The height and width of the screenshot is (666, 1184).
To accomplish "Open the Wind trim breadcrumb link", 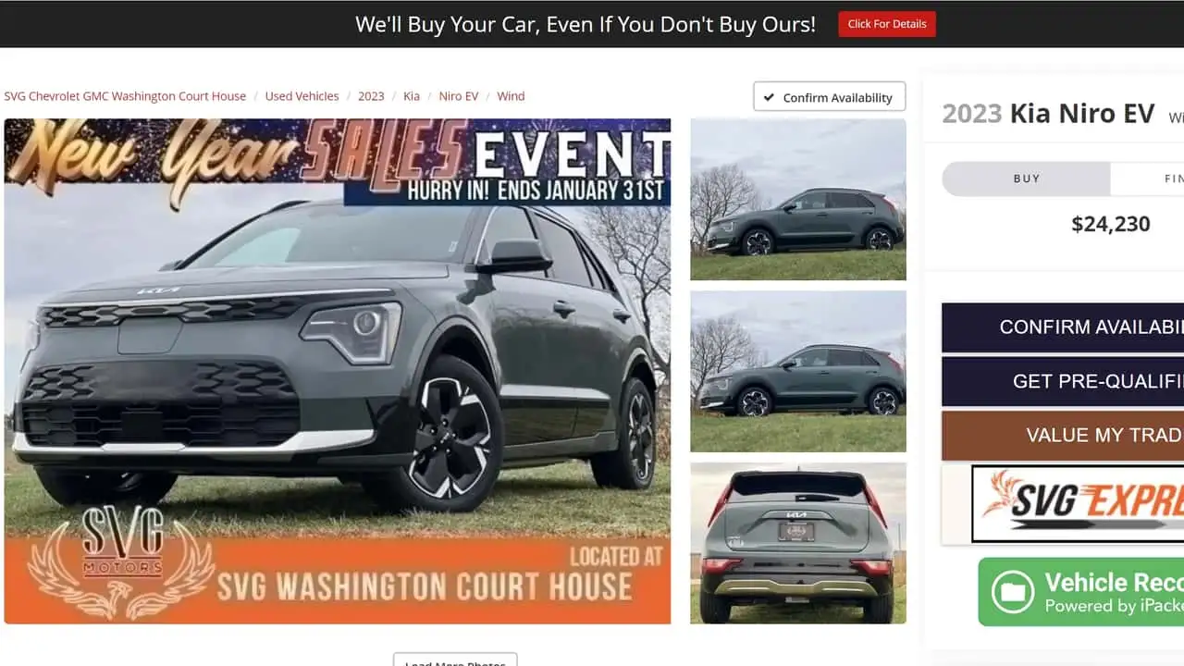I will pos(511,96).
